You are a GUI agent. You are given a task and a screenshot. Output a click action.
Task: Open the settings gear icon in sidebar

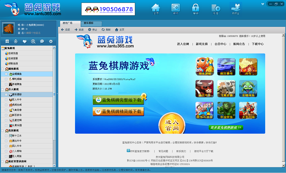[x=51, y=41]
